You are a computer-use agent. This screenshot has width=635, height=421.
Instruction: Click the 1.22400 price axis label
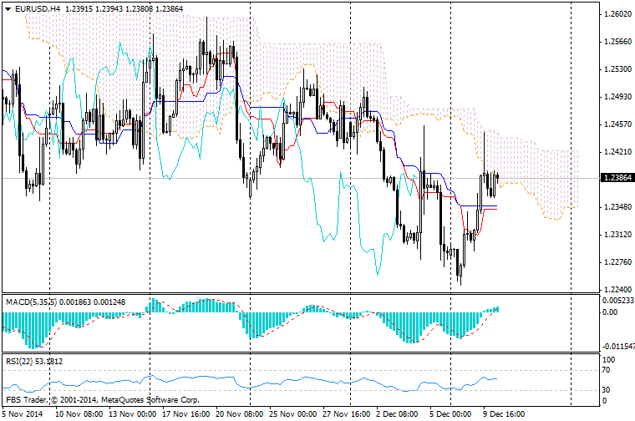616,290
